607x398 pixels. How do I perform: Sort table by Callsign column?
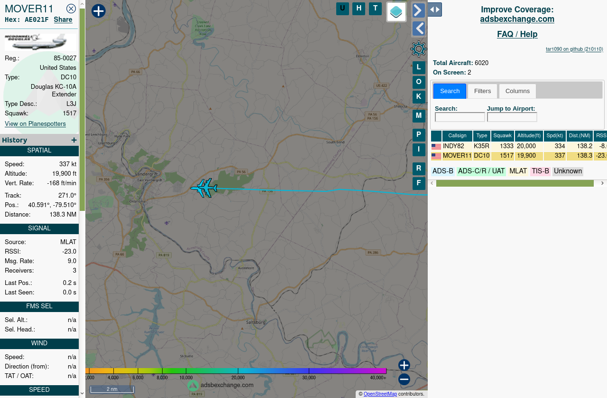coord(457,136)
